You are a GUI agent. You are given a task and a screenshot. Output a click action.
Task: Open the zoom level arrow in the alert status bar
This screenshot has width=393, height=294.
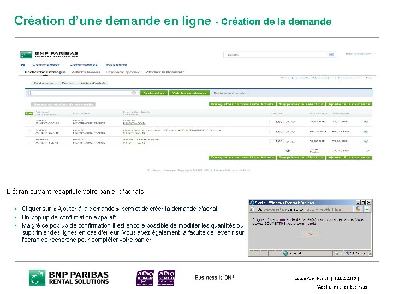coord(364,253)
